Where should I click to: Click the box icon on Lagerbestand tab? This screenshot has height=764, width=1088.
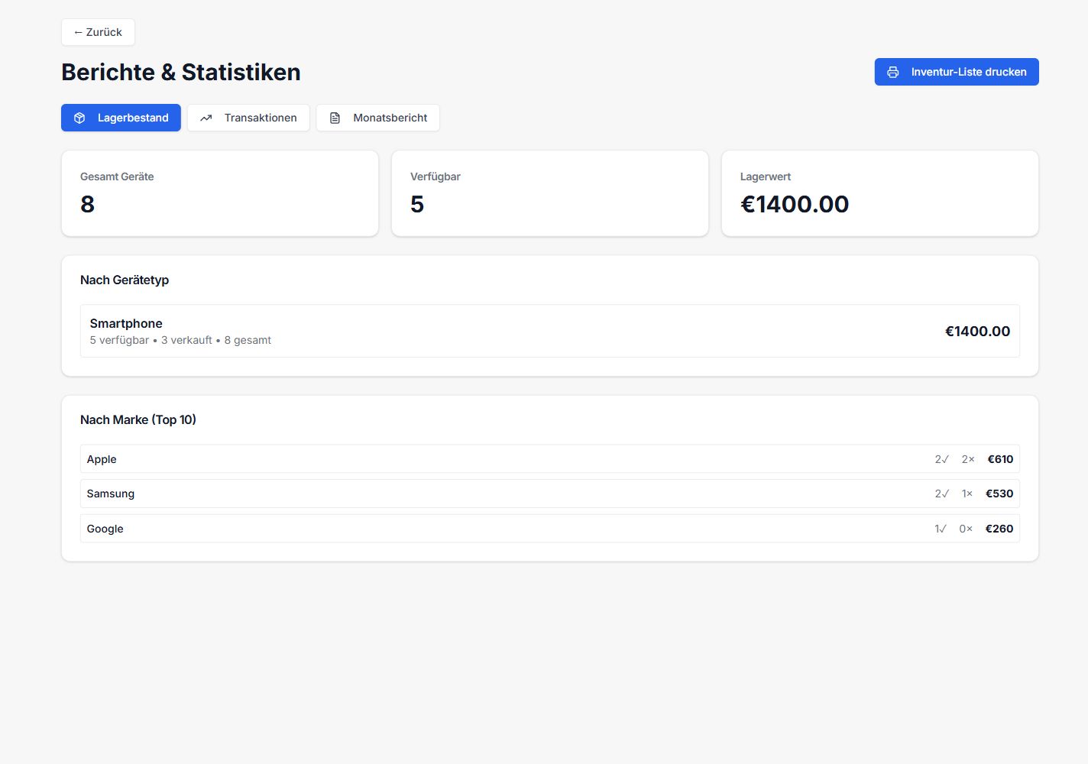pyautogui.click(x=79, y=118)
